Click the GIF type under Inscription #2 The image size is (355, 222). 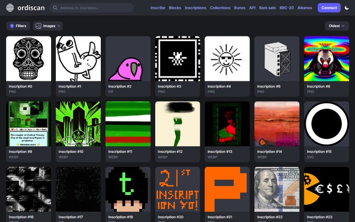tap(111, 92)
